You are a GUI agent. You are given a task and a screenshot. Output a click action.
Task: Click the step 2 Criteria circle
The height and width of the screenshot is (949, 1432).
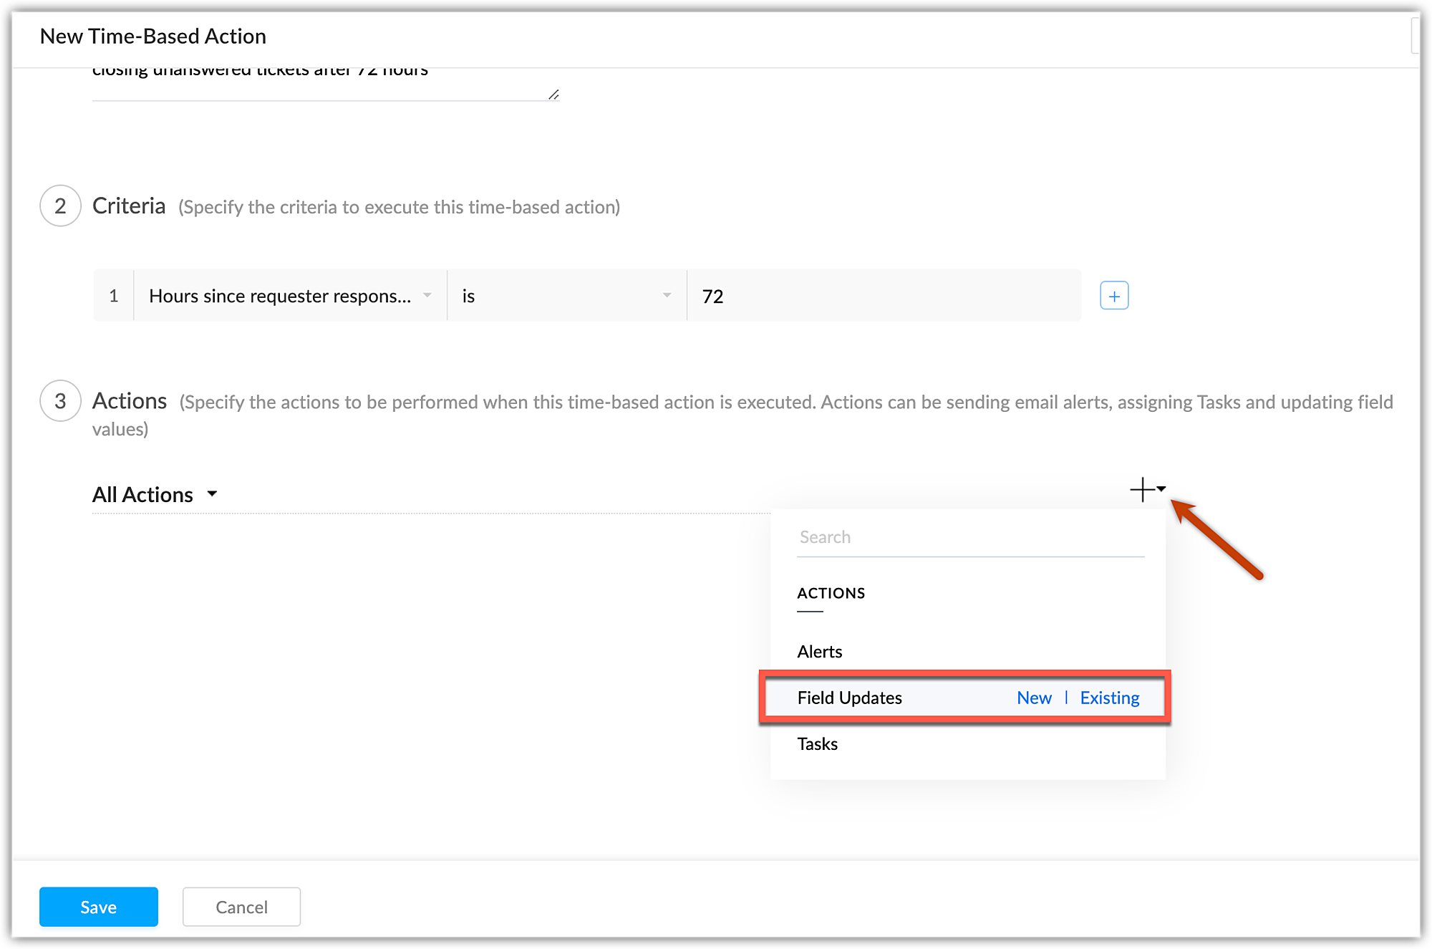coord(60,206)
